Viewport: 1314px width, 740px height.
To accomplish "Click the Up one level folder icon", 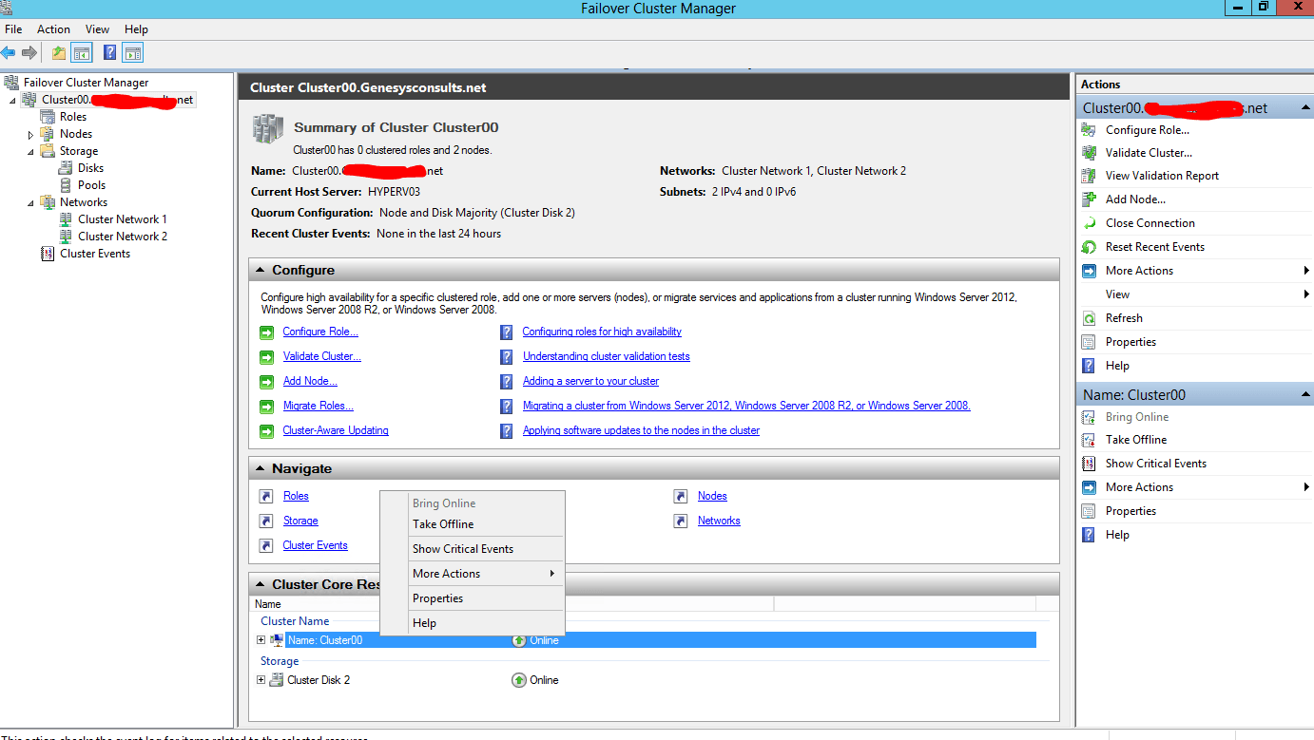I will click(x=59, y=53).
